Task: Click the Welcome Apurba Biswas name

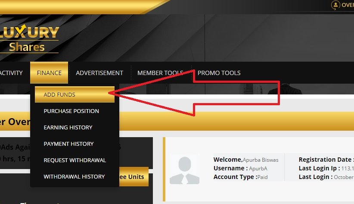Action: click(x=261, y=160)
